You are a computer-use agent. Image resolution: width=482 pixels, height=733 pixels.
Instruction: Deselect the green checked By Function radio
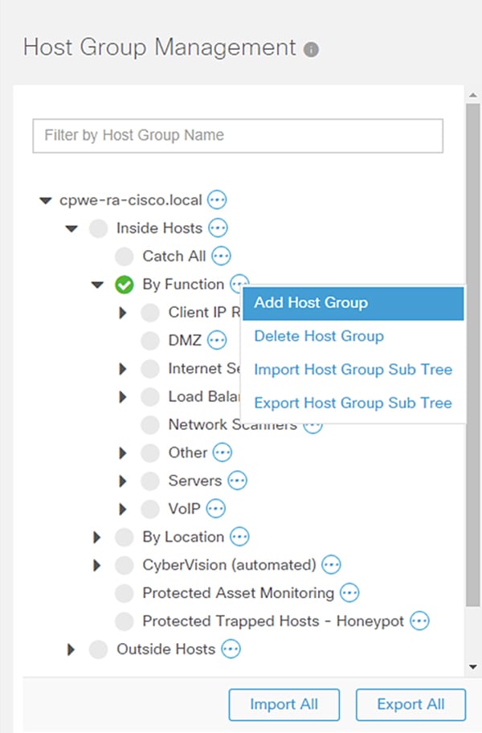pyautogui.click(x=125, y=285)
